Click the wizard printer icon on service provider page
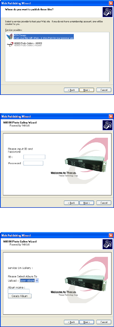The image size is (114, 327). [107, 12]
